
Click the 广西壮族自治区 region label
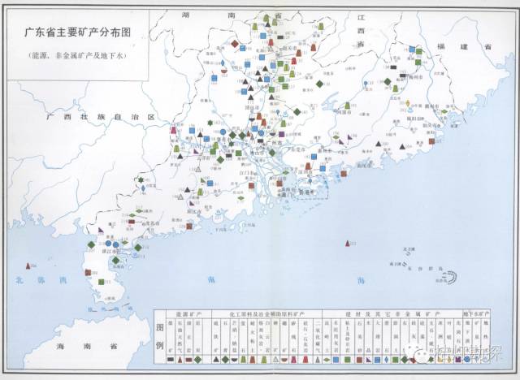pos(101,117)
